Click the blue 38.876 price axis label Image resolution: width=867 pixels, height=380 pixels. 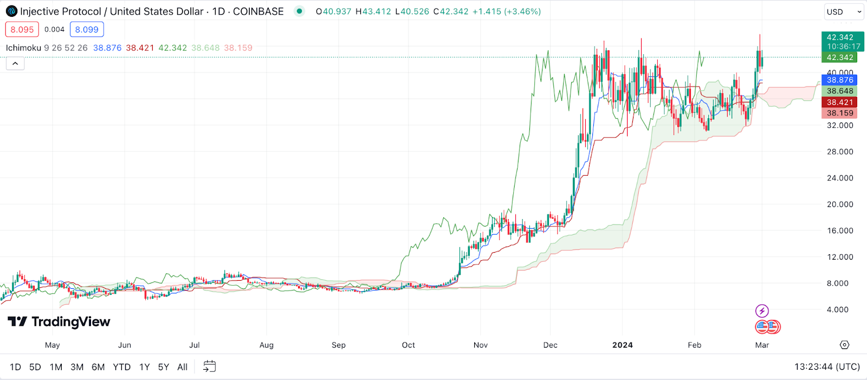pyautogui.click(x=840, y=80)
